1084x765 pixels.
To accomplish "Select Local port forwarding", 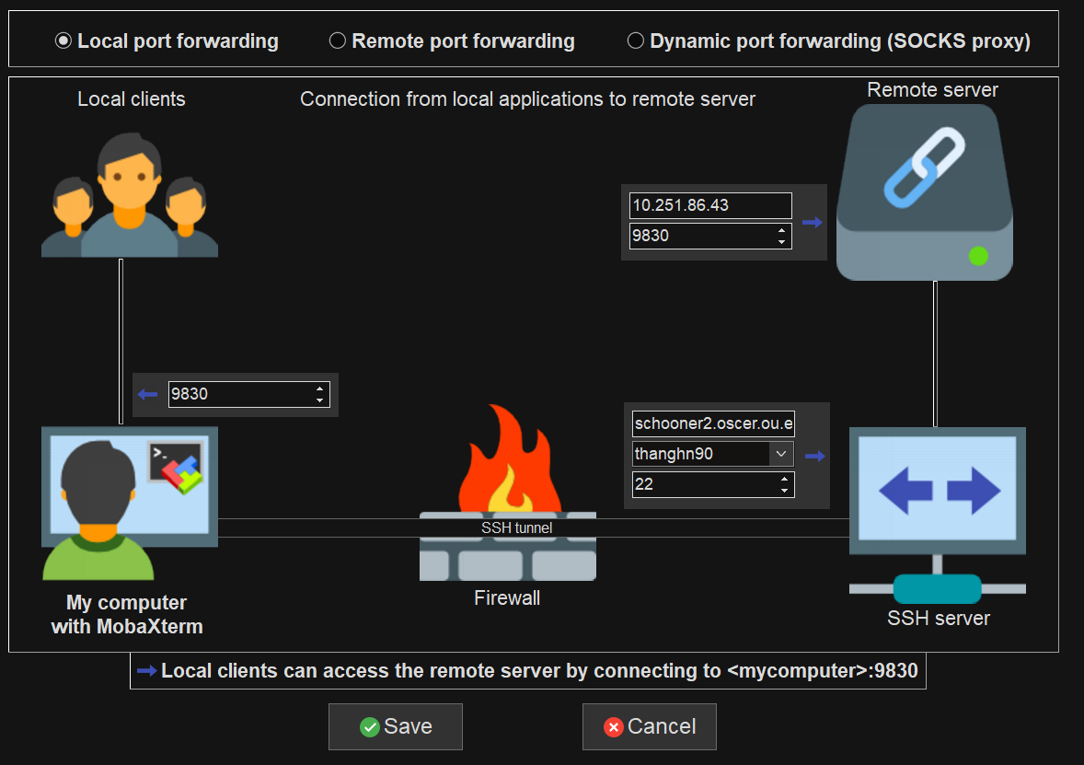I will point(63,41).
